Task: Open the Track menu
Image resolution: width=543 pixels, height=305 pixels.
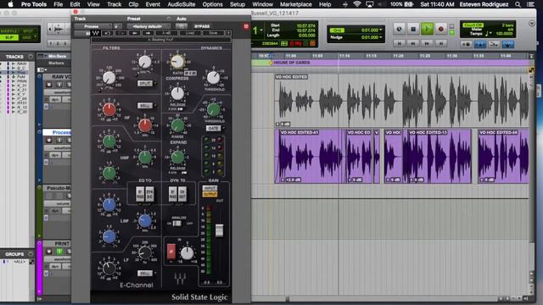Action: tap(114, 4)
